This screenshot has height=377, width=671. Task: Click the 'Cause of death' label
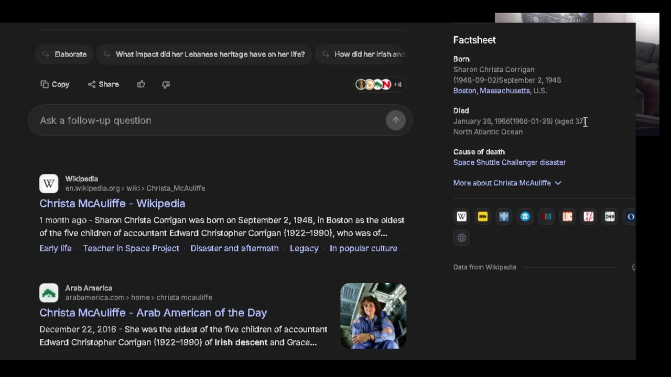[x=479, y=152]
